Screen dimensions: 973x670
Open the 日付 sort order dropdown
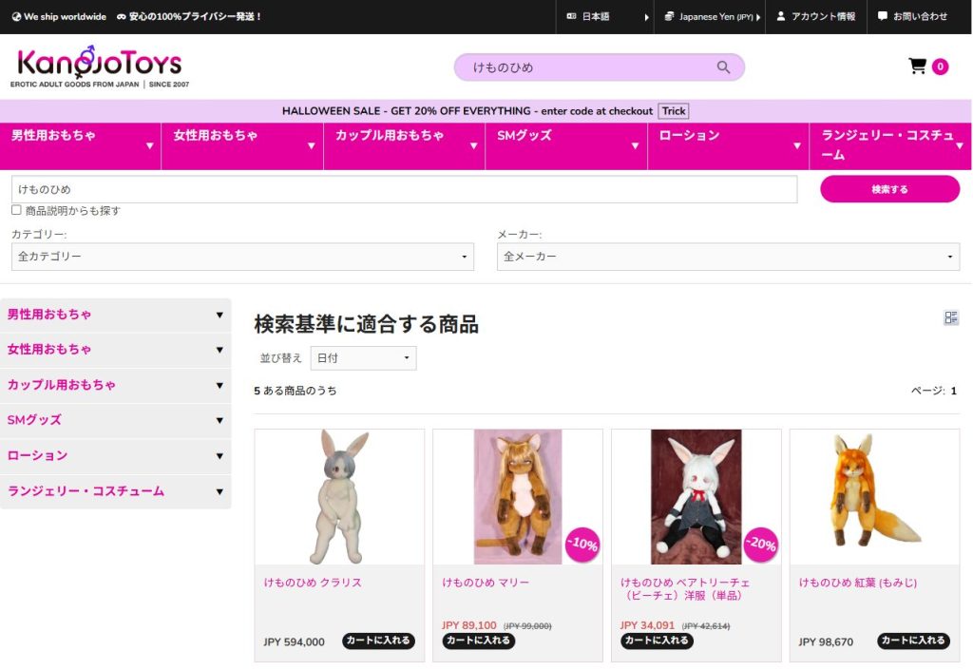point(362,358)
